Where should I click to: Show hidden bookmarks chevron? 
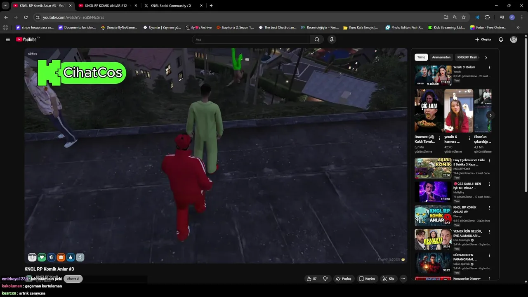(x=518, y=28)
